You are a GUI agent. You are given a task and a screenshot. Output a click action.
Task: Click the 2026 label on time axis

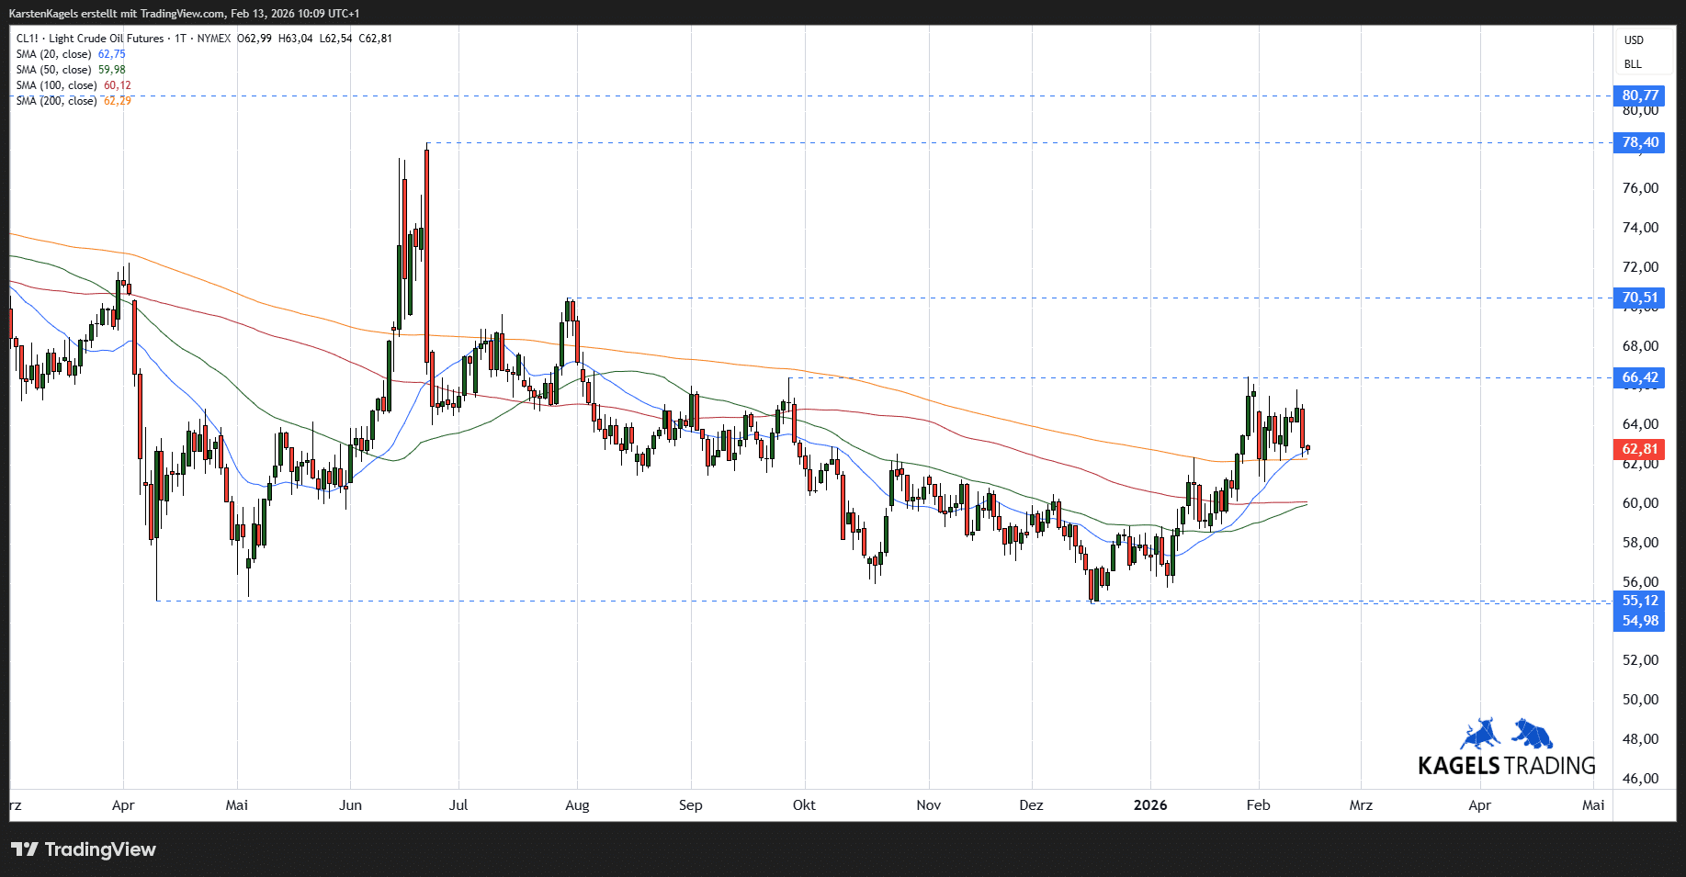point(1150,805)
